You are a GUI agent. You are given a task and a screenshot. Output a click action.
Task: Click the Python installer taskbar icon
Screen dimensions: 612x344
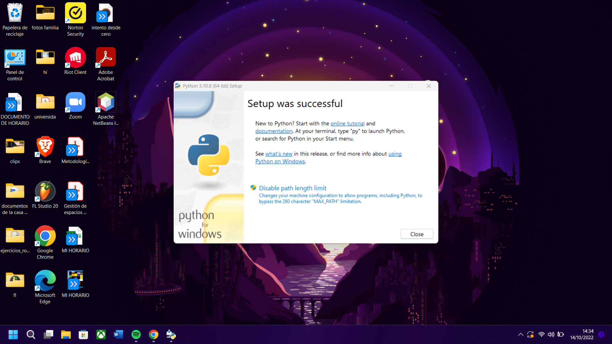(171, 334)
